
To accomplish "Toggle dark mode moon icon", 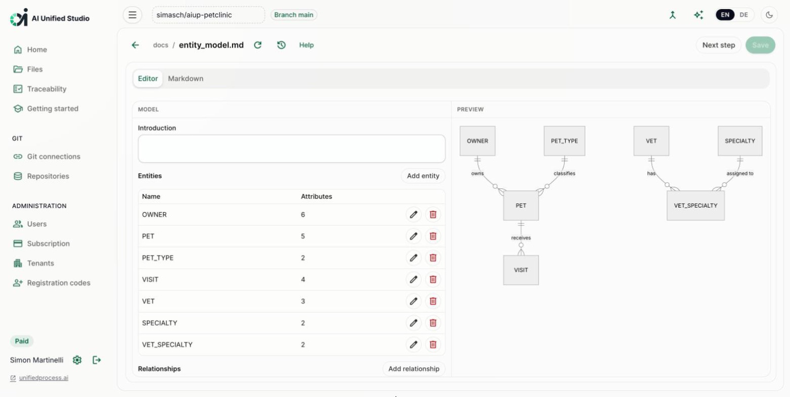I will click(x=769, y=15).
